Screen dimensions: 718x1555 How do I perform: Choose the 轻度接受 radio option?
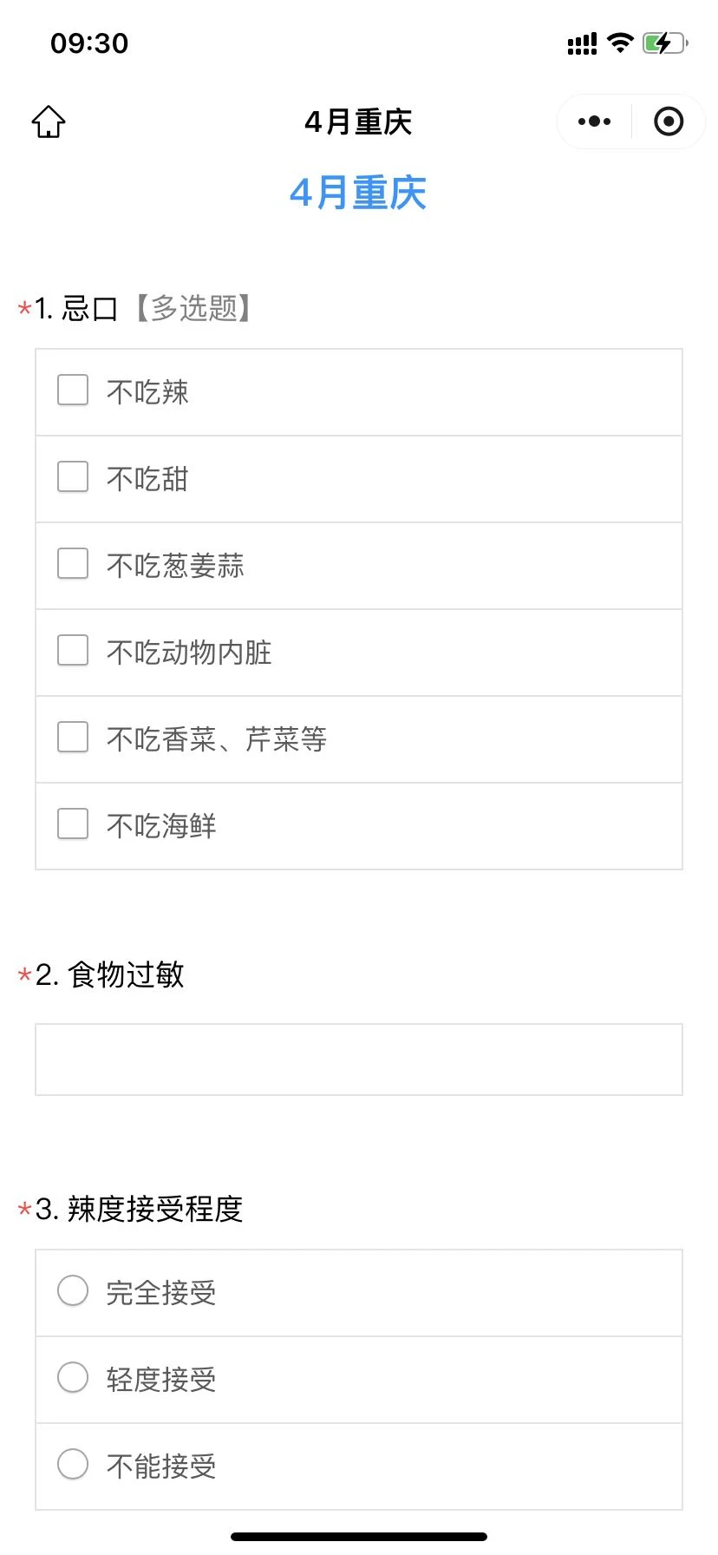click(x=73, y=1377)
